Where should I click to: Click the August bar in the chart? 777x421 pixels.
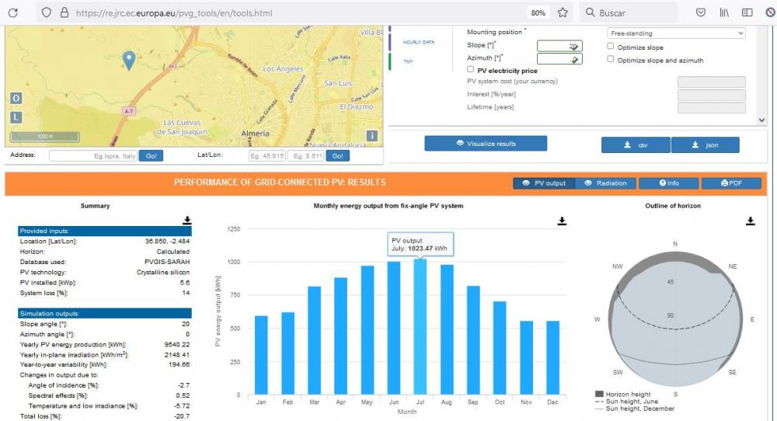tap(447, 330)
